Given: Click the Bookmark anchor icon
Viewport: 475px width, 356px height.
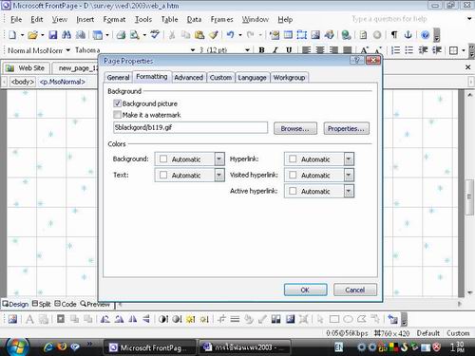Looking at the screenshot, I should (408, 35).
